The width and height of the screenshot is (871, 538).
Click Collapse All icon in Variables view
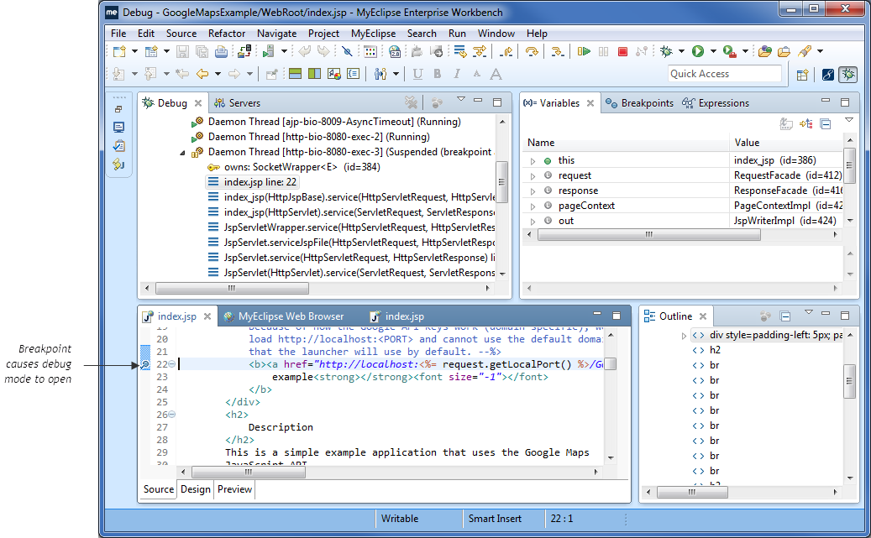pos(826,124)
